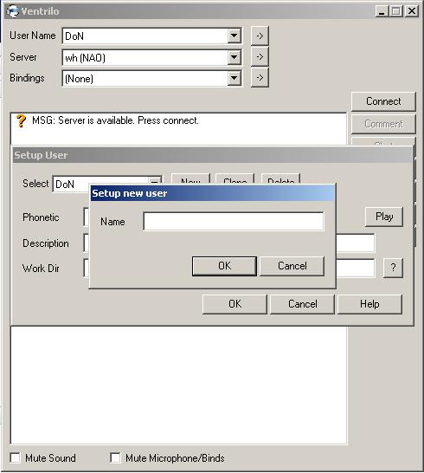Open user setup via arrow button beside User Name
This screenshot has width=424, height=473.
point(260,36)
